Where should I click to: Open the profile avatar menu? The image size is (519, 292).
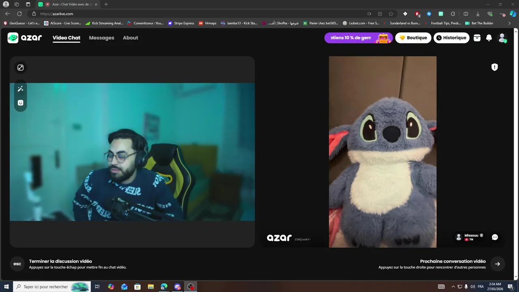click(502, 38)
